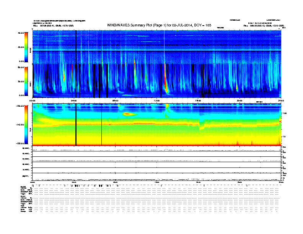Select the 60.00 label on RAD1 color scale
This screenshot has height=234, width=303.
tap(21, 67)
